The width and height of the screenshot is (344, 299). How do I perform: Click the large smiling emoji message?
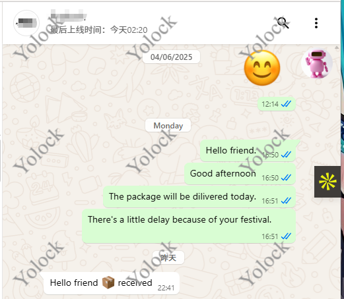pyautogui.click(x=262, y=68)
